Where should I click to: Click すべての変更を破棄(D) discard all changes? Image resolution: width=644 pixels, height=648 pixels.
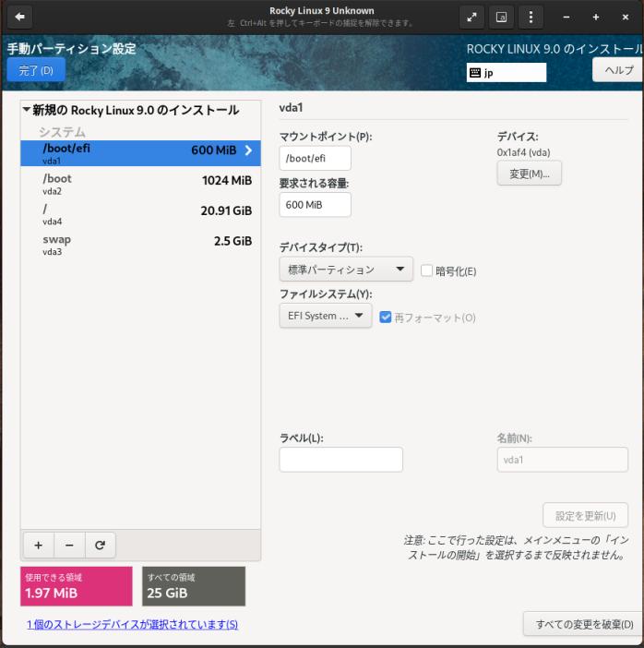click(x=583, y=624)
